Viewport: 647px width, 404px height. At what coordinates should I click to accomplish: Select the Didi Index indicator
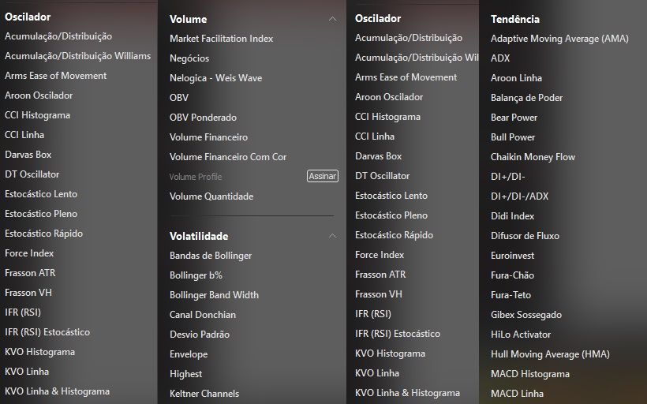click(512, 216)
